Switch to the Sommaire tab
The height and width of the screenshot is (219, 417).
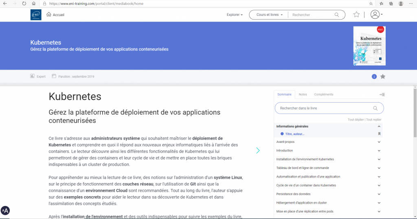(284, 94)
